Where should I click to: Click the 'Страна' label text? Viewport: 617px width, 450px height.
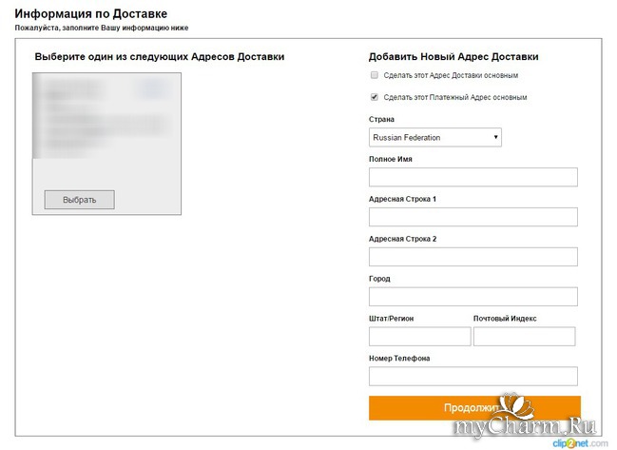[x=381, y=119]
